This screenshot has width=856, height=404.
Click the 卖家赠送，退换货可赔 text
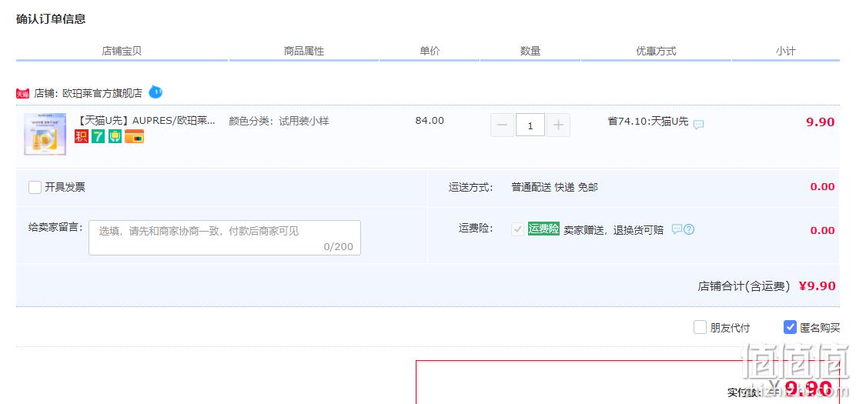614,230
